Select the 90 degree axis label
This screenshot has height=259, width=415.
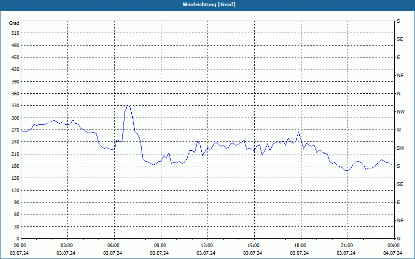point(17,203)
